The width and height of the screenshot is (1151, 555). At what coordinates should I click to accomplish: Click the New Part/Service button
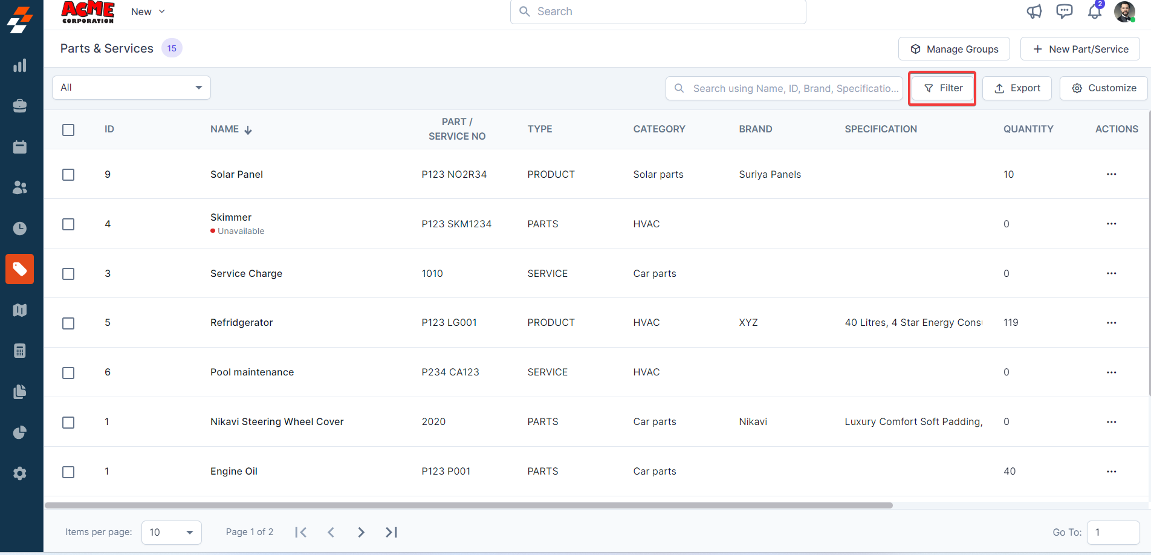pos(1080,49)
